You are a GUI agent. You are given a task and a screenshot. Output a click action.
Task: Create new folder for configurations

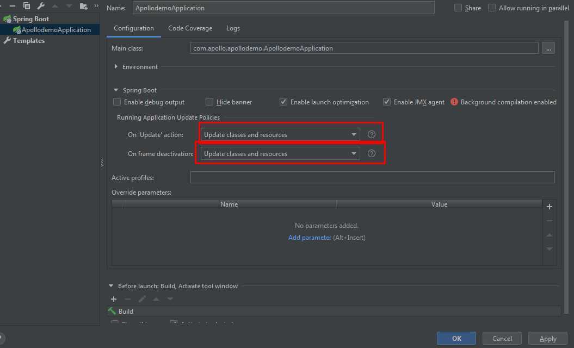point(83,6)
